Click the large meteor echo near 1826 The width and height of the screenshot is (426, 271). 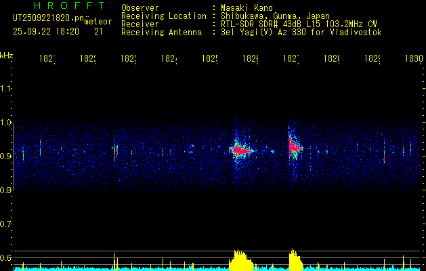click(240, 150)
